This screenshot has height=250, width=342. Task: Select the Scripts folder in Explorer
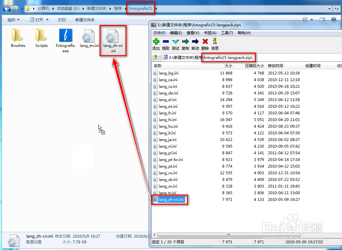pos(42,38)
